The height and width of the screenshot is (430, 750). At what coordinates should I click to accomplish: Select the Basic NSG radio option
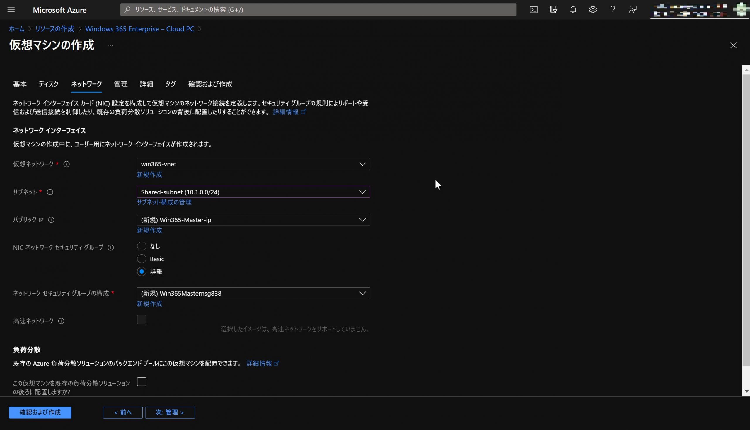coord(142,259)
